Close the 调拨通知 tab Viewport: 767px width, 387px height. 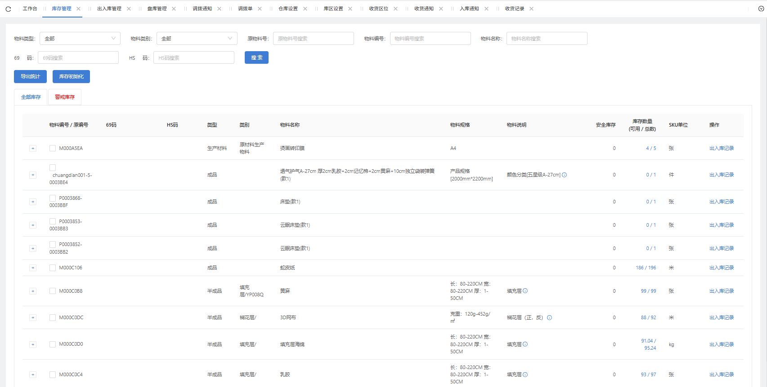click(x=219, y=9)
